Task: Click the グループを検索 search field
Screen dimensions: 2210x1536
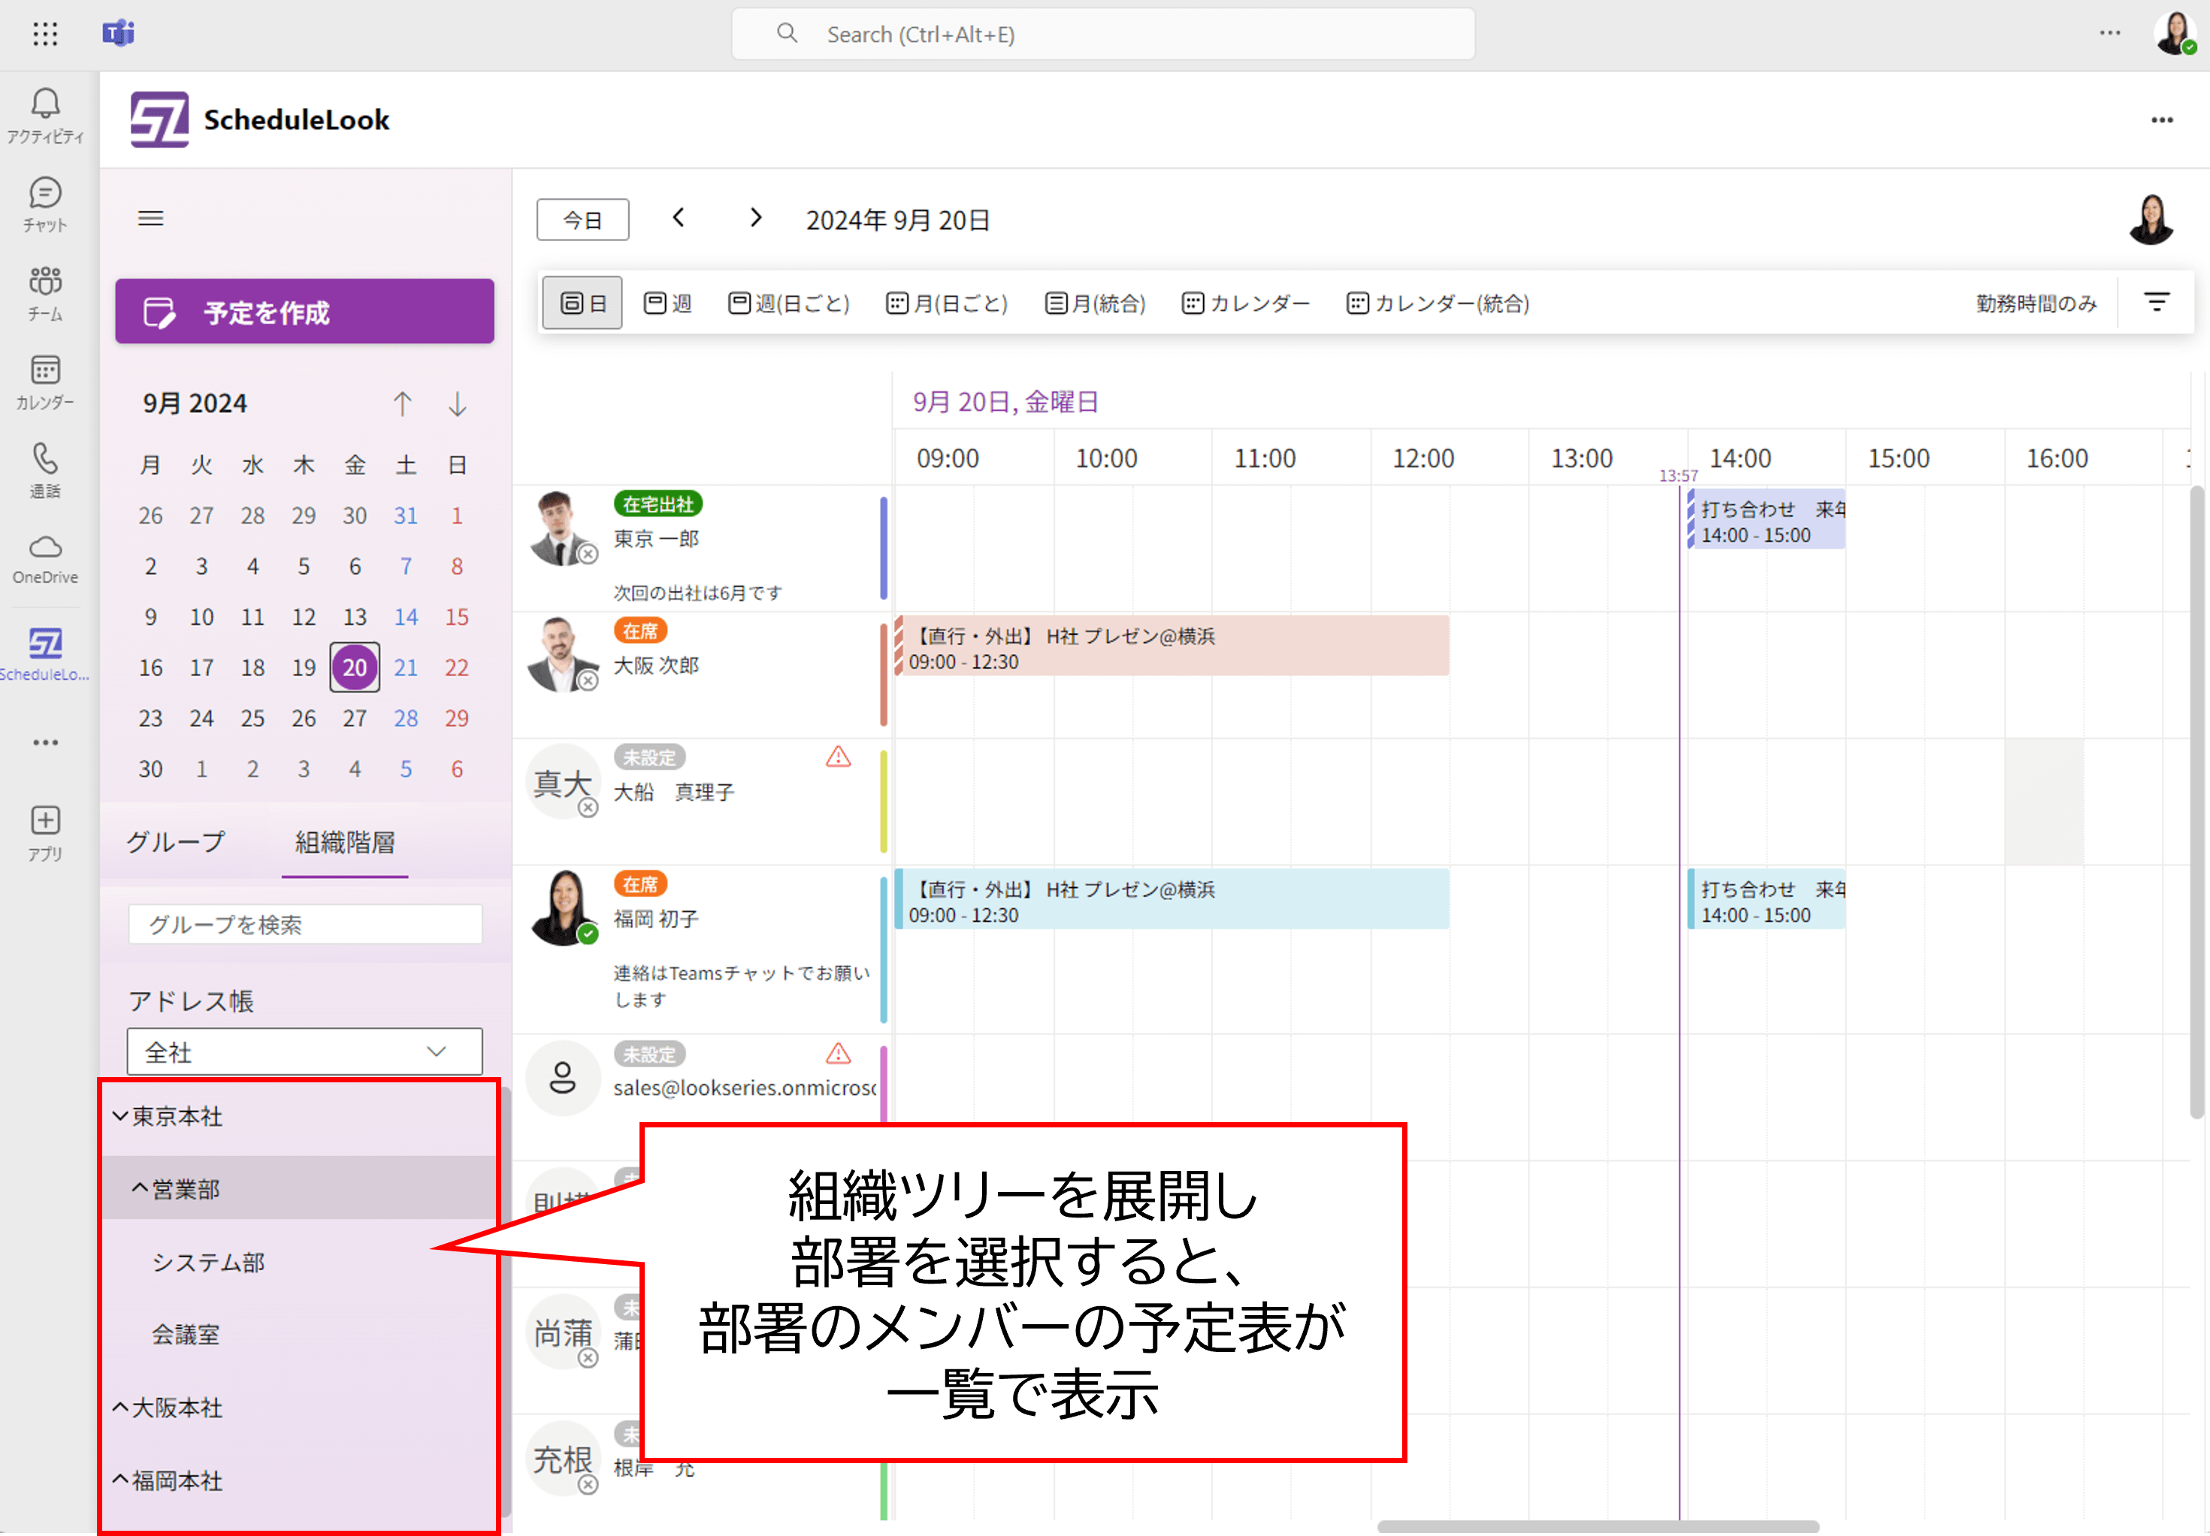Action: [x=304, y=925]
